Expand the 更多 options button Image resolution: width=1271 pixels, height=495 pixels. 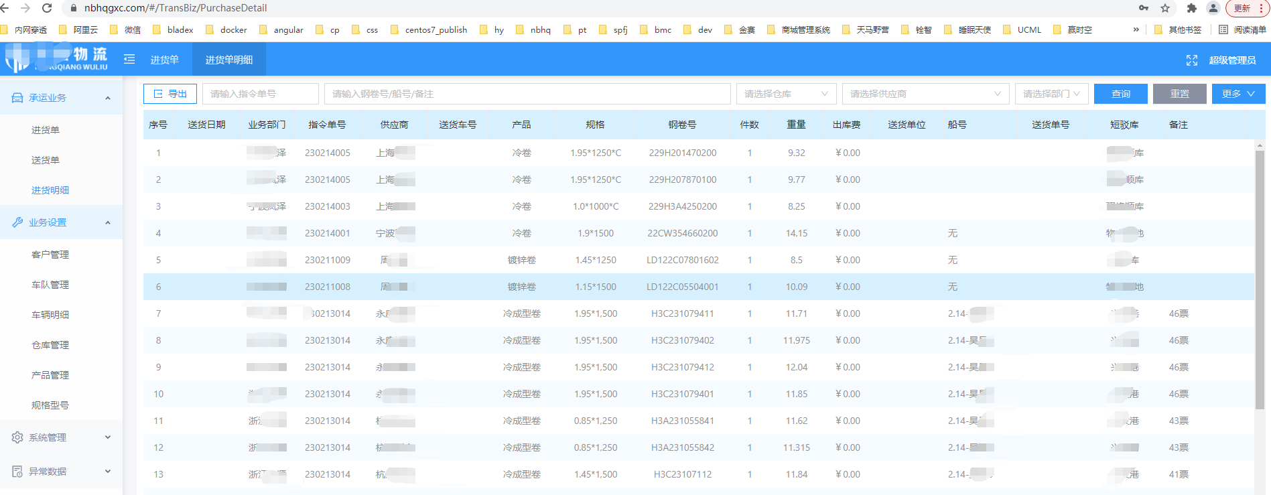pos(1238,94)
